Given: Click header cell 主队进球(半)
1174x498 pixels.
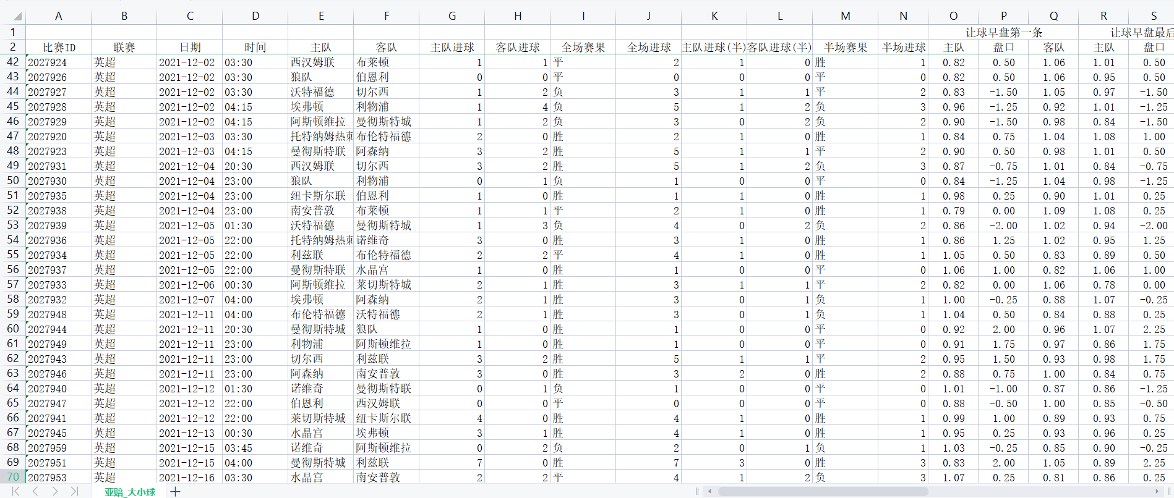Looking at the screenshot, I should 714,48.
